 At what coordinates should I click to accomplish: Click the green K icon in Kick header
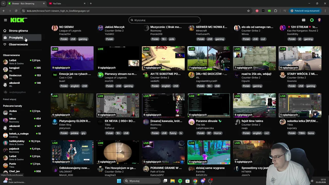(312, 20)
